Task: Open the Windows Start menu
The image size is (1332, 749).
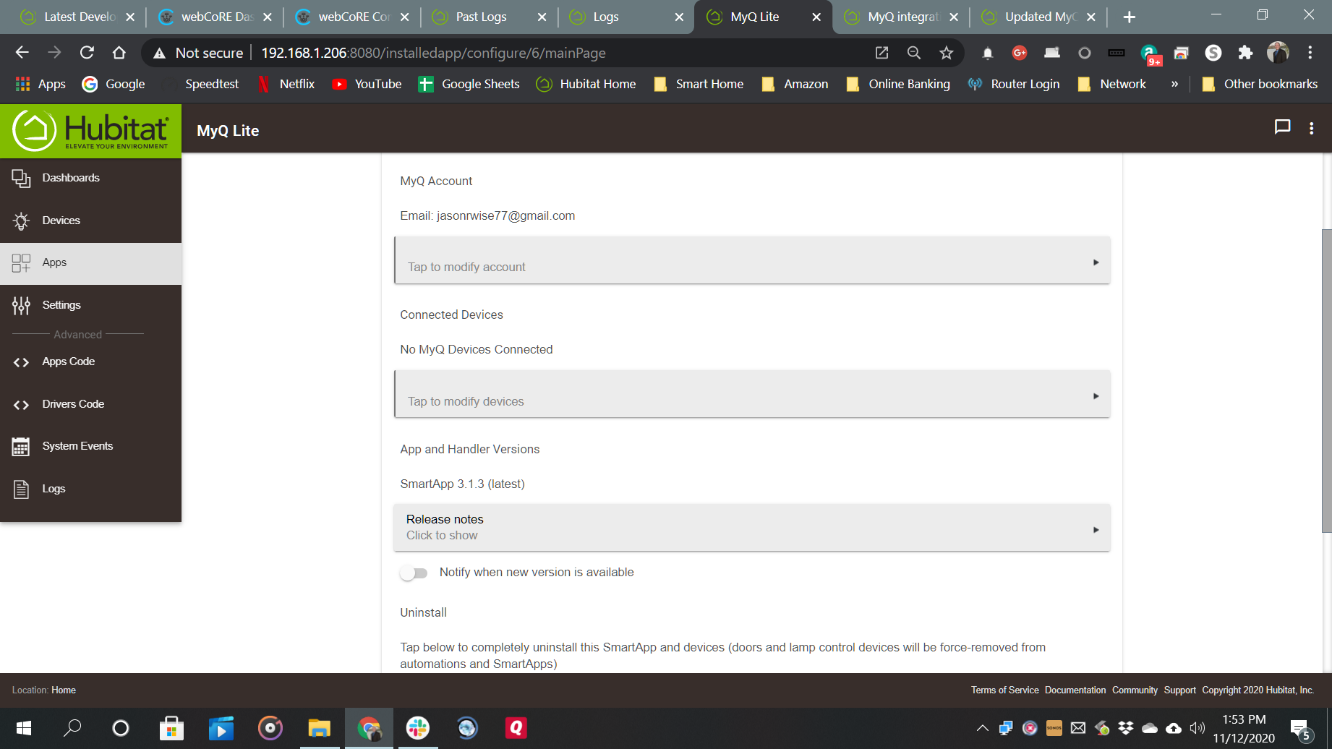Action: pos(23,728)
